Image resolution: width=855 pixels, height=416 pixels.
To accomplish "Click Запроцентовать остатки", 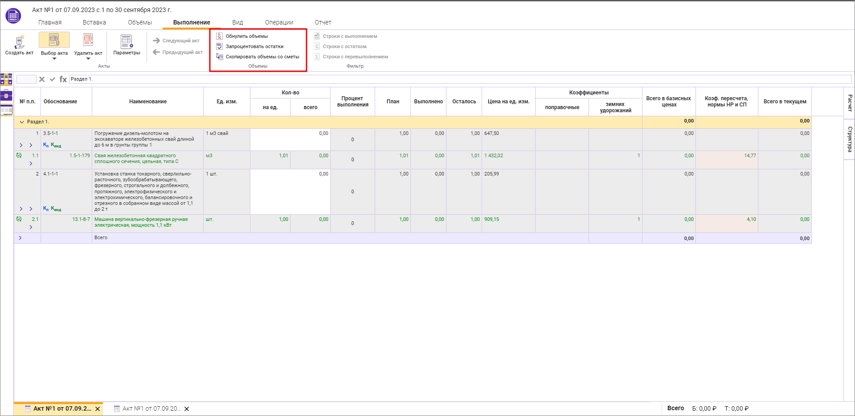I will pos(254,46).
